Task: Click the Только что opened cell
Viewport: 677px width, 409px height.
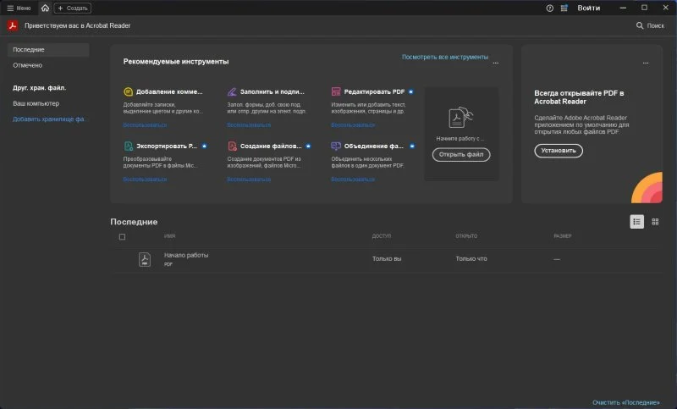Action: click(471, 259)
